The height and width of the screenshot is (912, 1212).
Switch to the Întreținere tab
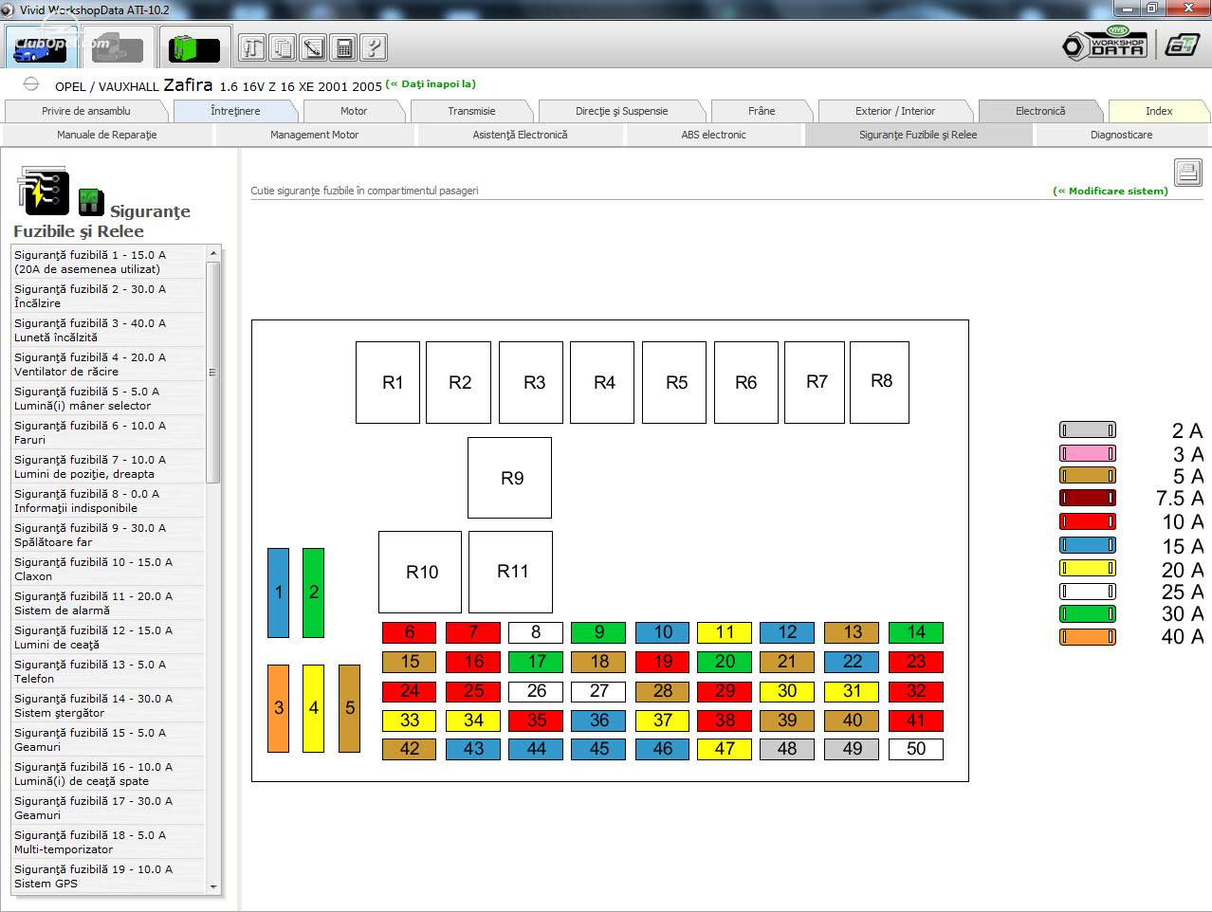[235, 111]
